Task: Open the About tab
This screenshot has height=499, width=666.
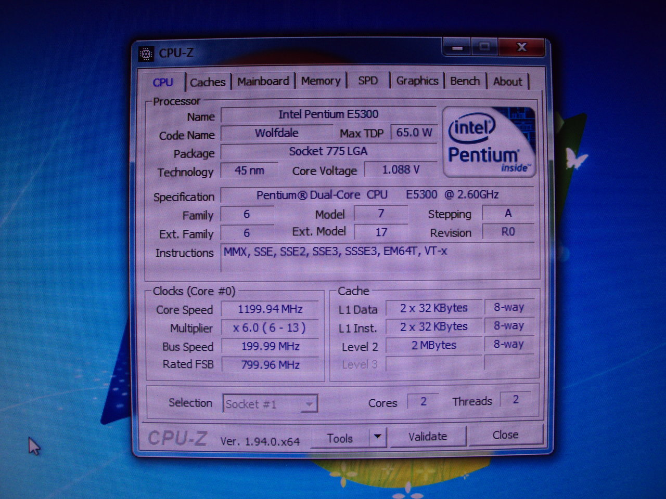Action: coord(508,82)
